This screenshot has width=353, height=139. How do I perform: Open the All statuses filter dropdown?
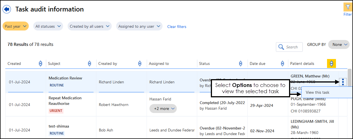(x=48, y=26)
